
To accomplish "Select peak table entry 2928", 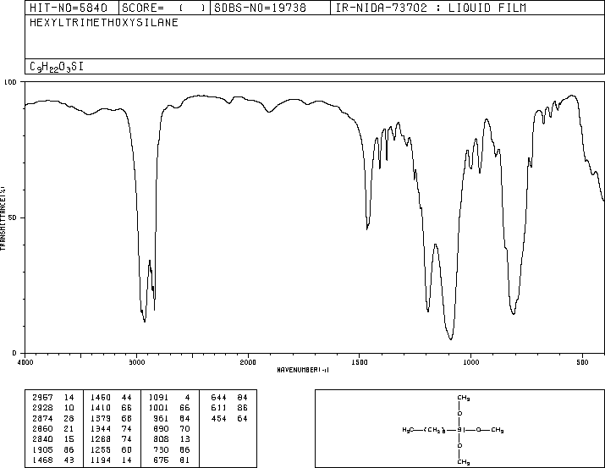I will [42, 408].
